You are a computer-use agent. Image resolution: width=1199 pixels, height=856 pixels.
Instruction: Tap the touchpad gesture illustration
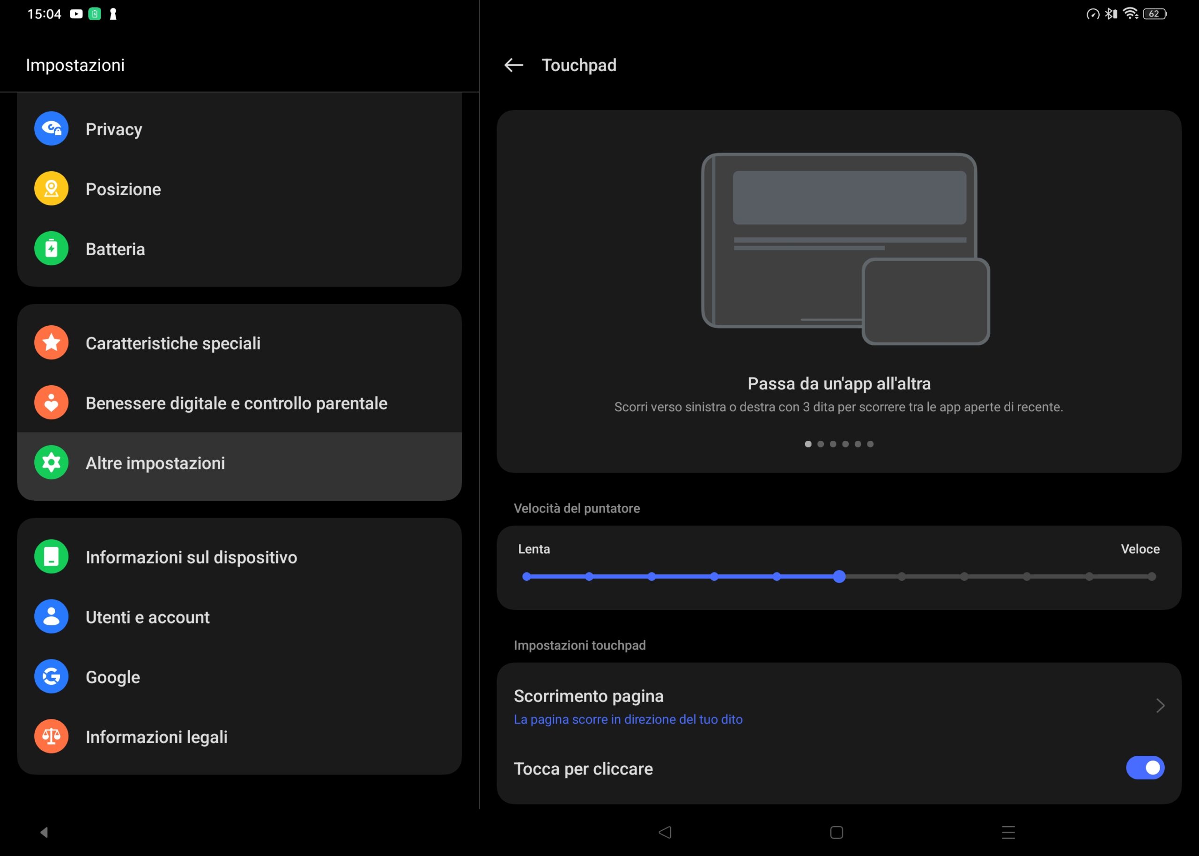click(845, 249)
